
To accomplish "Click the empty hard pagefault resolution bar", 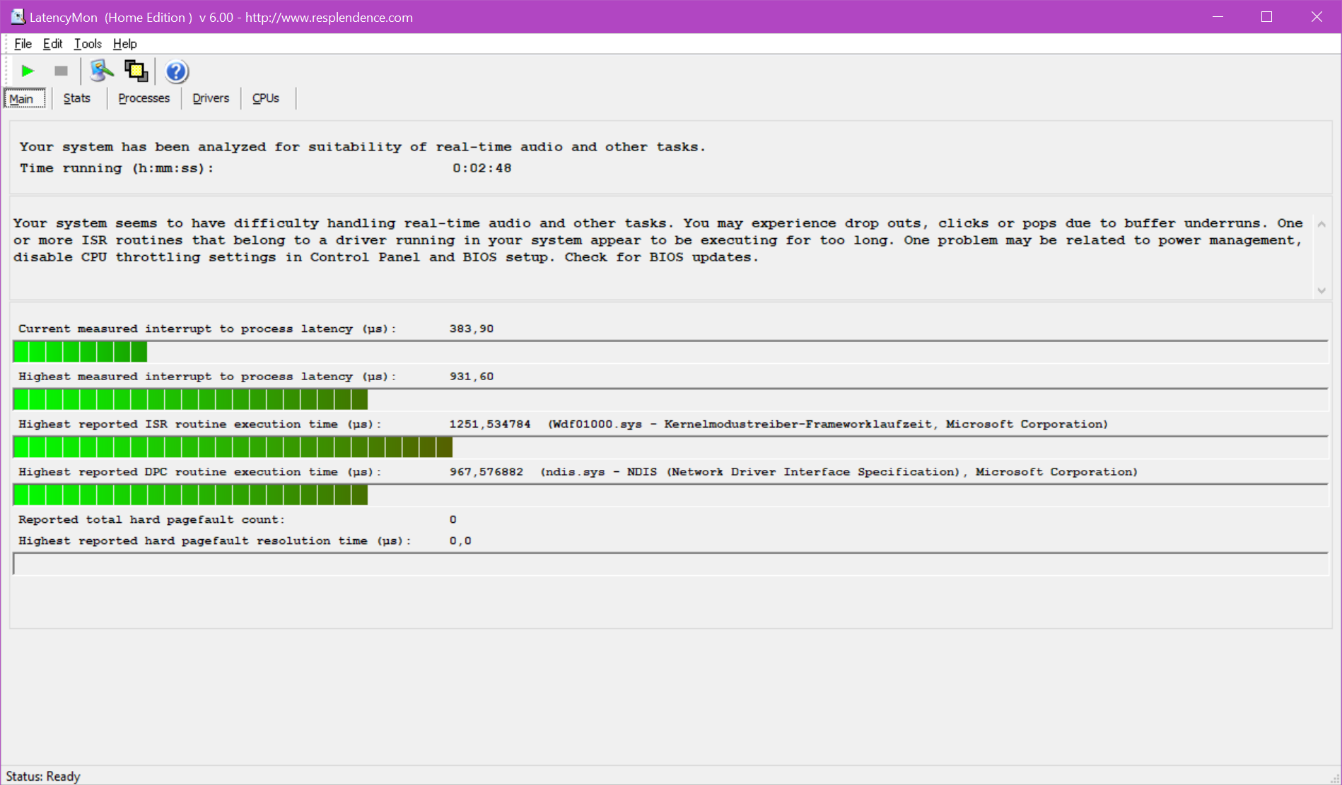I will coord(670,564).
